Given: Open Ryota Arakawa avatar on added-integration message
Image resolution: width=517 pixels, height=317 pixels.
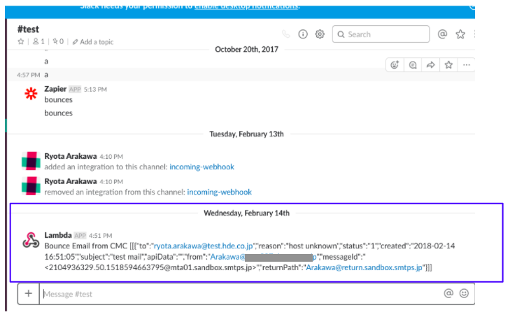Looking at the screenshot, I should tap(31, 161).
